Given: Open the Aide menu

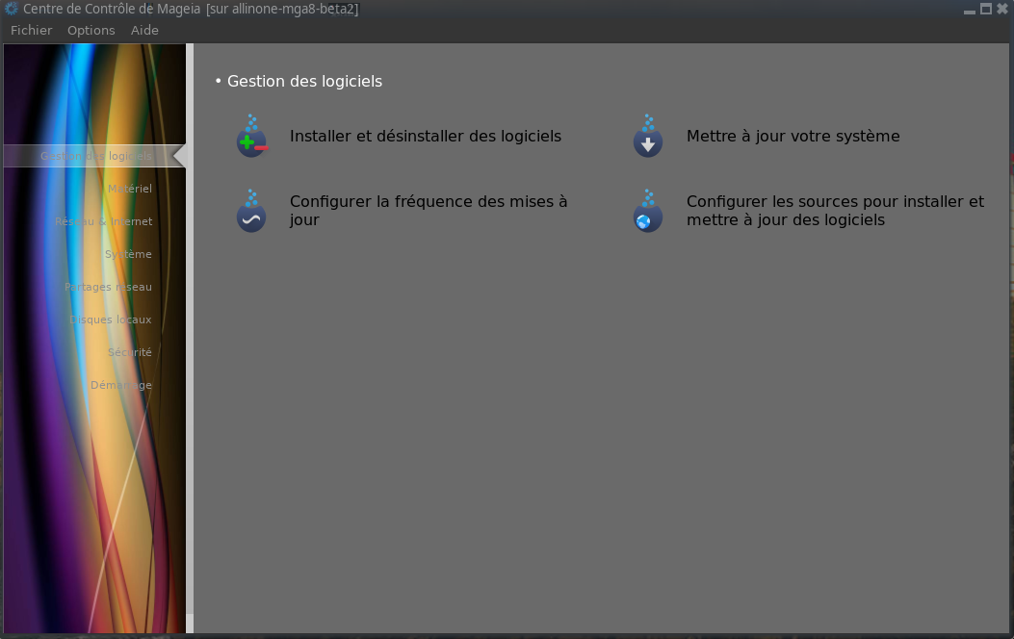Looking at the screenshot, I should (x=144, y=31).
